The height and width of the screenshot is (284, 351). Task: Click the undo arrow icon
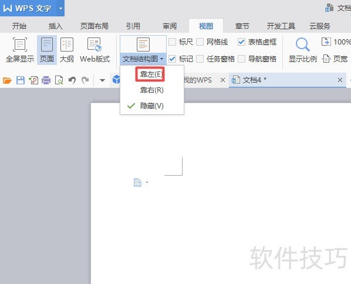click(72, 80)
